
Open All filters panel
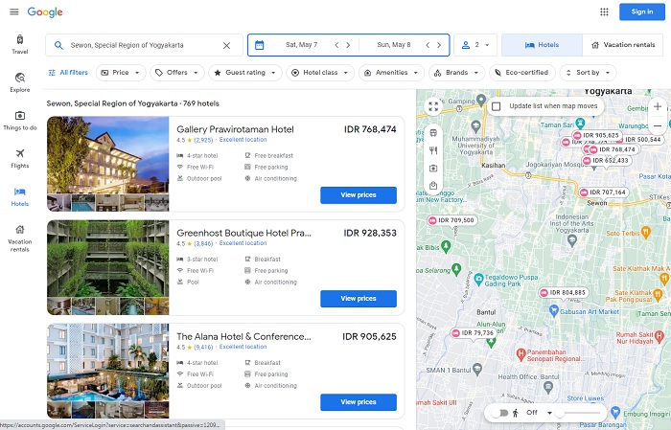coord(68,73)
